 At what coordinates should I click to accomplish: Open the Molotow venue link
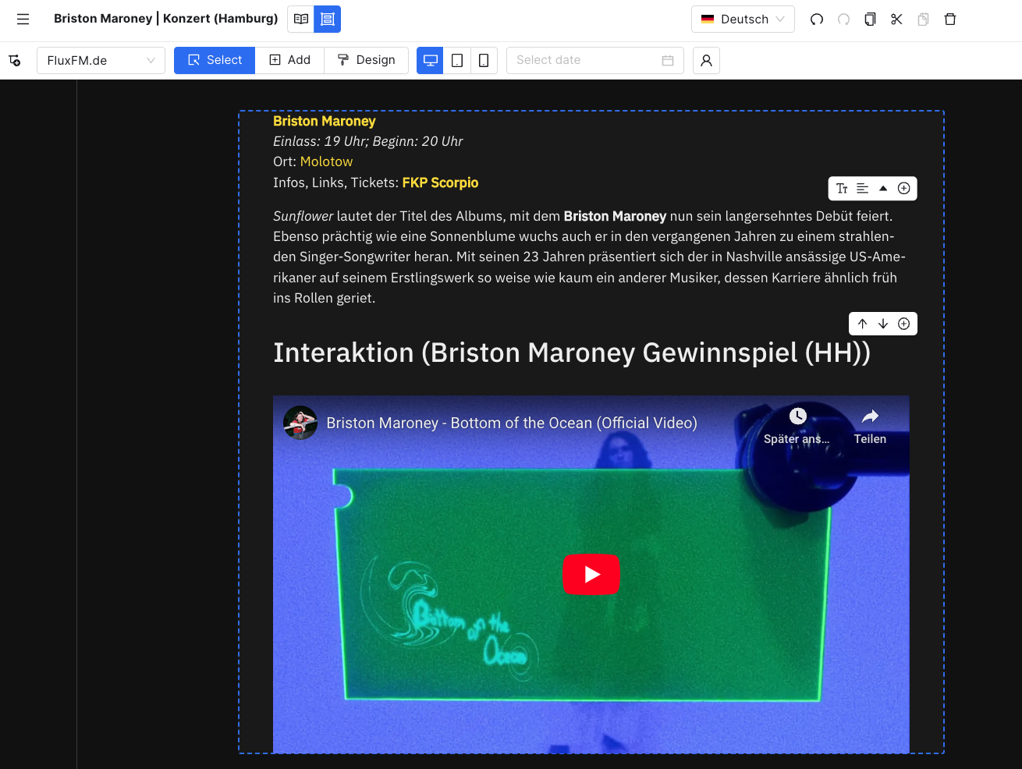tap(326, 161)
